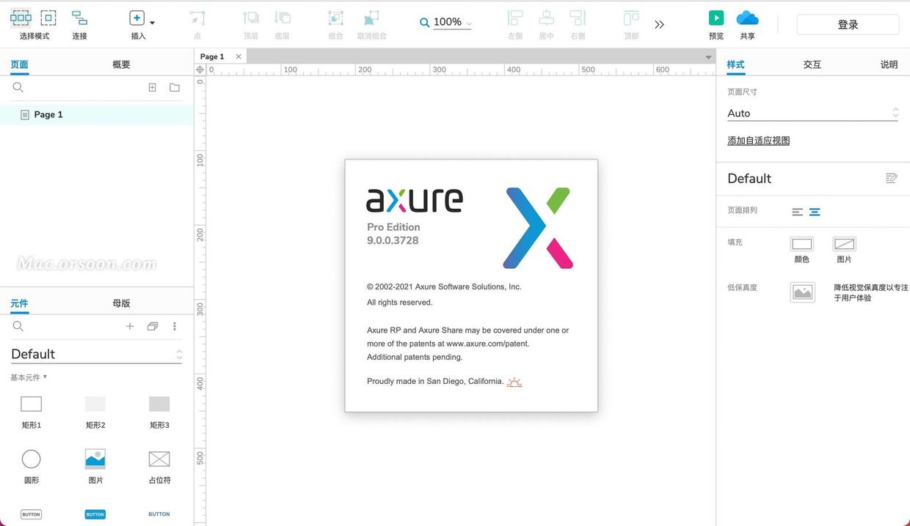
Task: Set page alignment to left
Action: coord(797,212)
